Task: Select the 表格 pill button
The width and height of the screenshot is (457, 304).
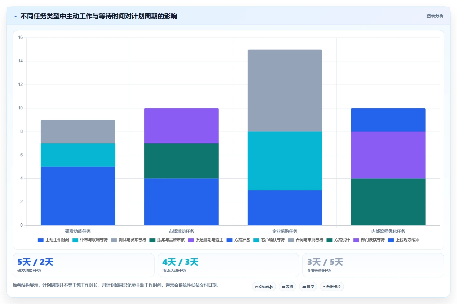Action: [x=287, y=287]
